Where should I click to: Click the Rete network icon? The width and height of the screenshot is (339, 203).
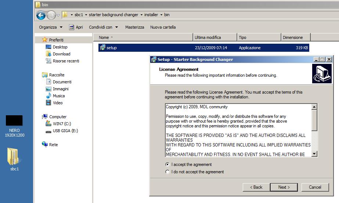pyautogui.click(x=45, y=144)
